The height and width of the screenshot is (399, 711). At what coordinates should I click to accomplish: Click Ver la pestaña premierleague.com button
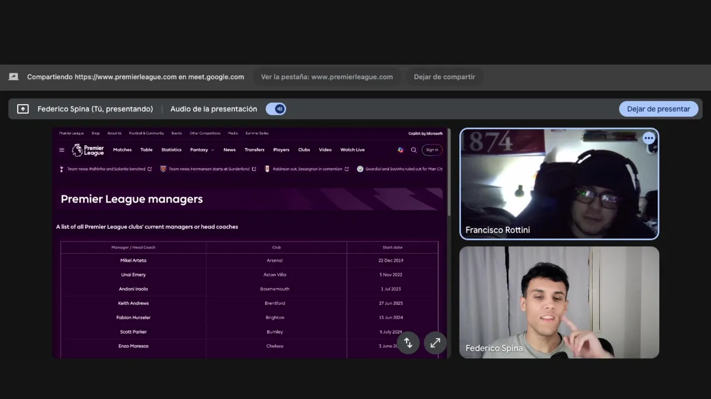point(327,77)
